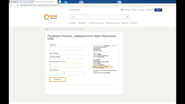Screen dimensions: 185x104
Task: Click the browser forward arrow
Action: [14, 5]
